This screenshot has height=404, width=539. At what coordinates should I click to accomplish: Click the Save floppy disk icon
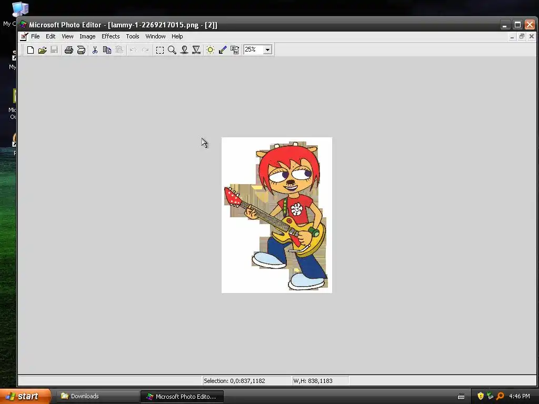click(54, 50)
